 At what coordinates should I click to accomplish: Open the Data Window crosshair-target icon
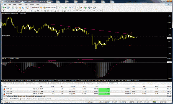(x=16, y=8)
